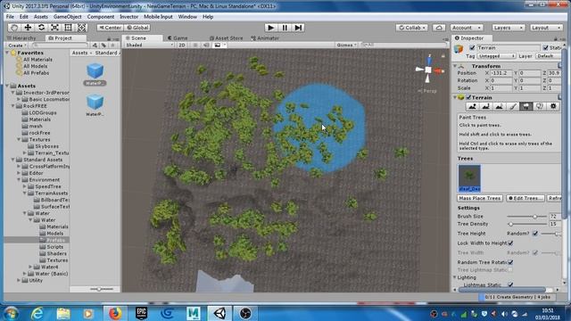
Task: Open the Gizmos dropdown
Action: (346, 45)
